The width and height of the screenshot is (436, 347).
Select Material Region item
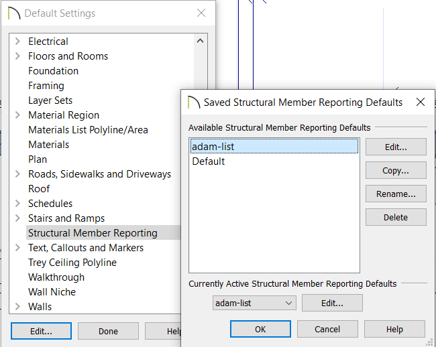[x=64, y=115]
